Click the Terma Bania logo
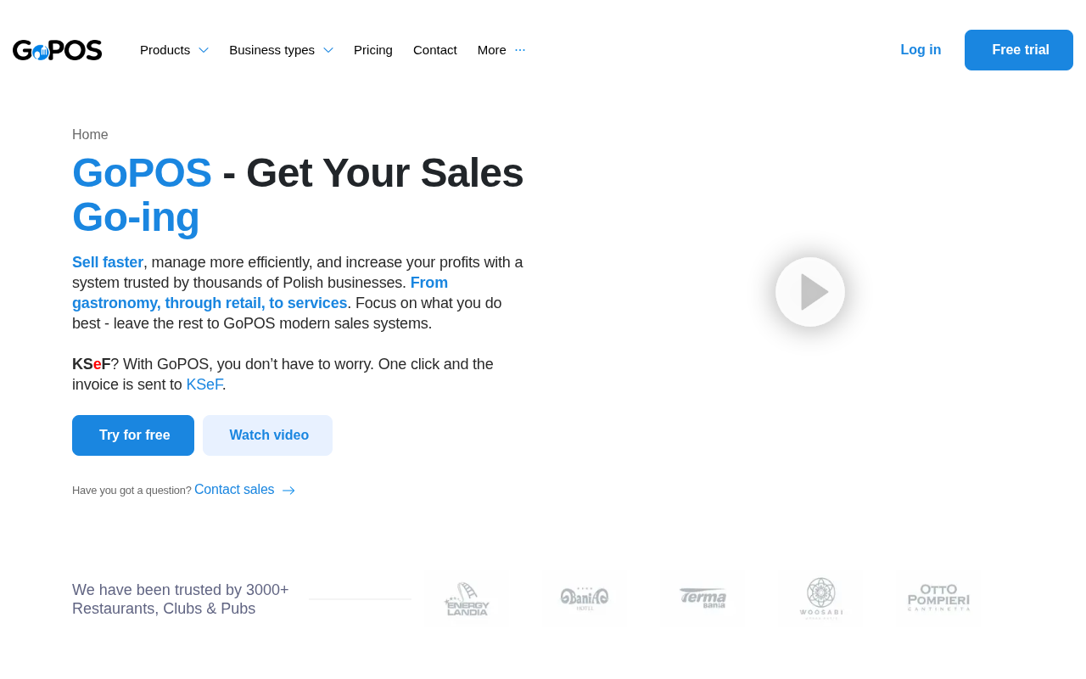 [x=703, y=599]
